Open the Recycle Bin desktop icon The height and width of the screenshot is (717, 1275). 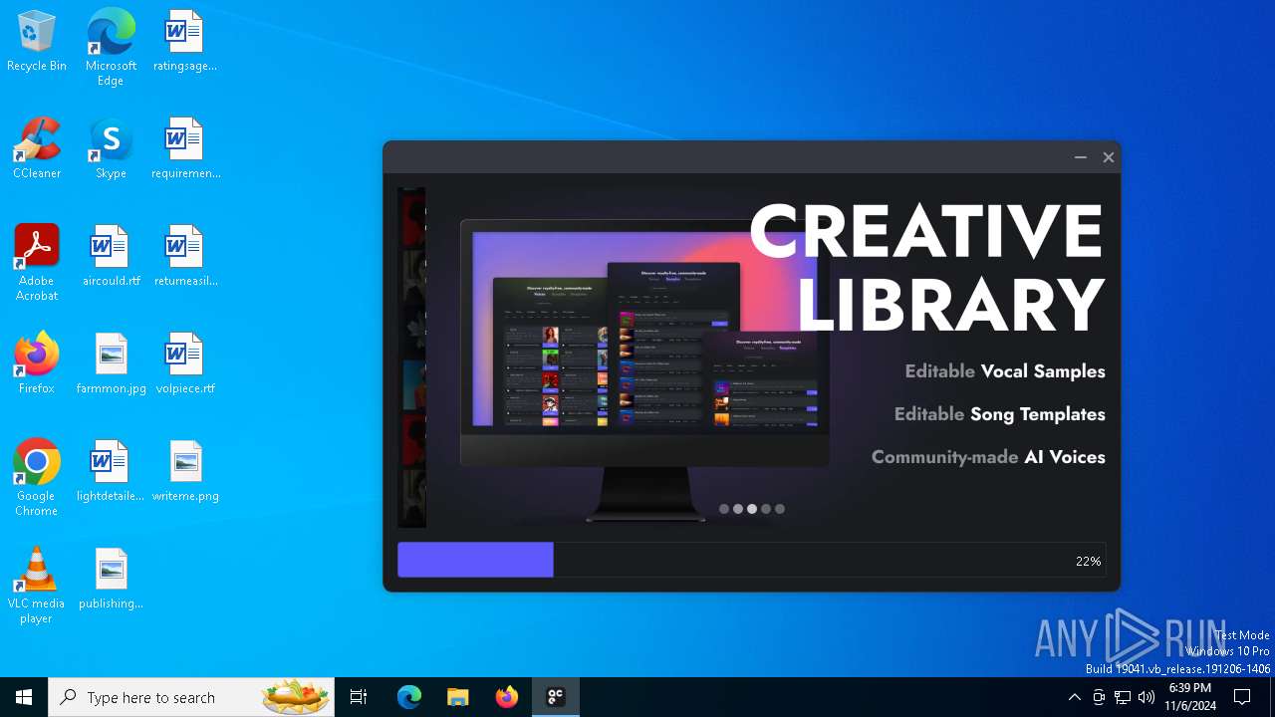point(37,42)
